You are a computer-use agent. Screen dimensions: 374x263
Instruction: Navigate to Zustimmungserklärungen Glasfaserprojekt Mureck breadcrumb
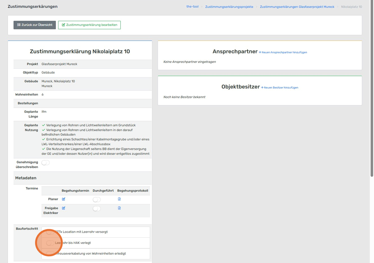click(x=297, y=7)
